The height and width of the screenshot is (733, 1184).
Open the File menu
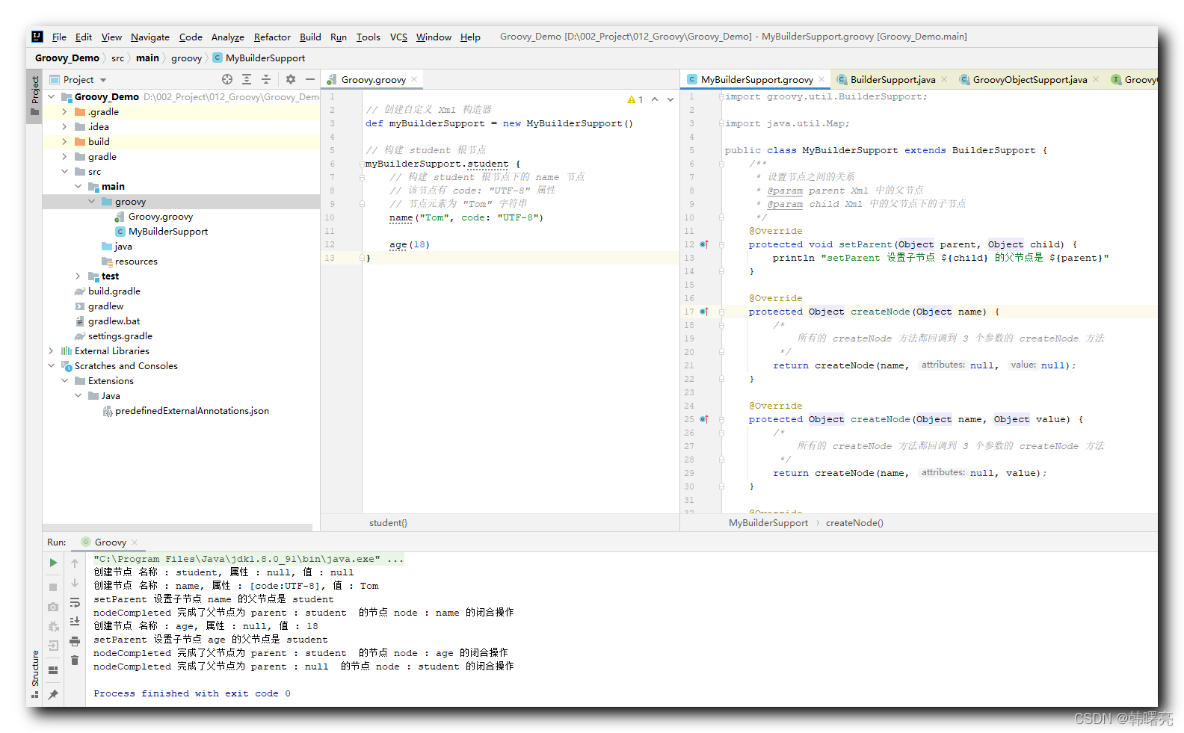[x=59, y=37]
